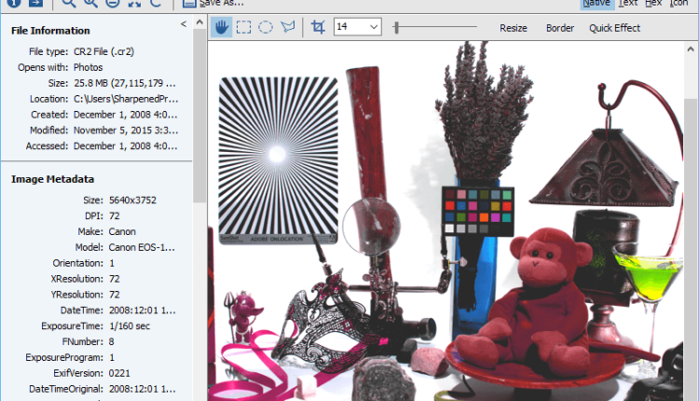Click the blue file info icon

point(15,4)
